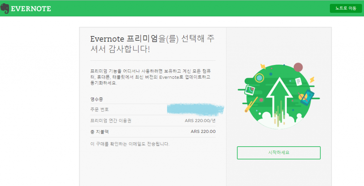
Task: Click the ARS 220.00 total amount
Action: point(203,131)
